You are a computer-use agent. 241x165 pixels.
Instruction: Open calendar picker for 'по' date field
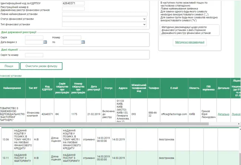click(83, 42)
